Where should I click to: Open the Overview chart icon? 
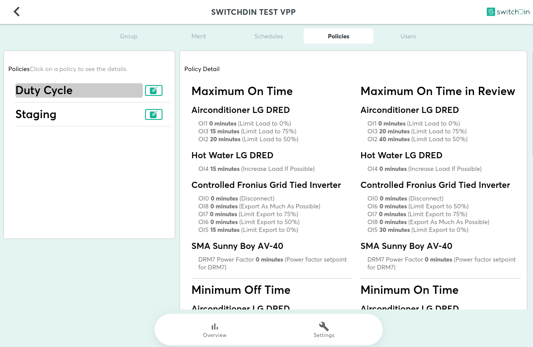215,327
